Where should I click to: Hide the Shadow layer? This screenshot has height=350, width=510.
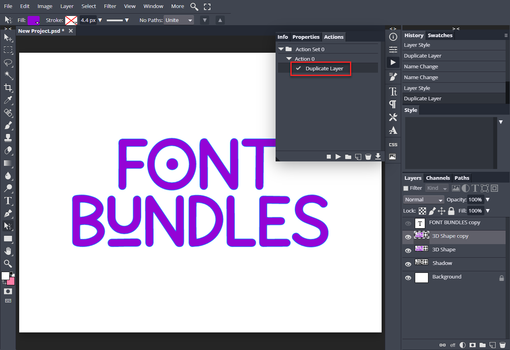pos(408,264)
